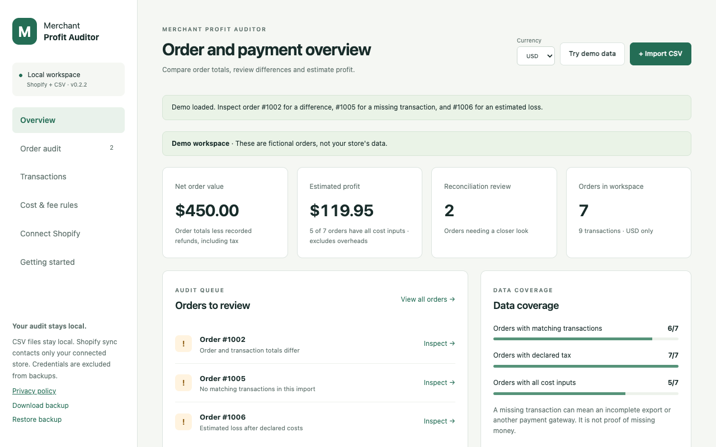Click the Orders in workspace card
Viewport: 716px width, 447px height.
pyautogui.click(x=629, y=213)
